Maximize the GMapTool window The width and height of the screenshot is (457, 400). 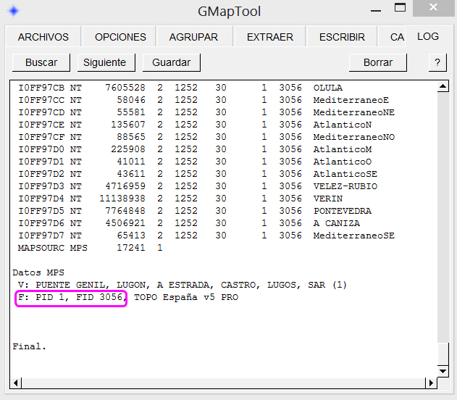click(x=400, y=7)
